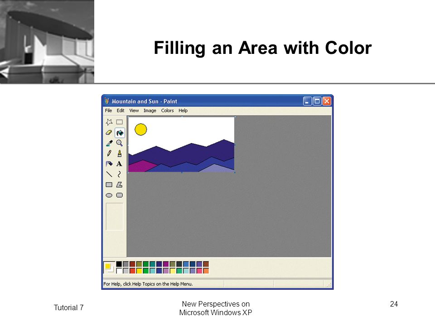Activate the Magnifier tool
The height and width of the screenshot is (326, 435).
tap(119, 143)
